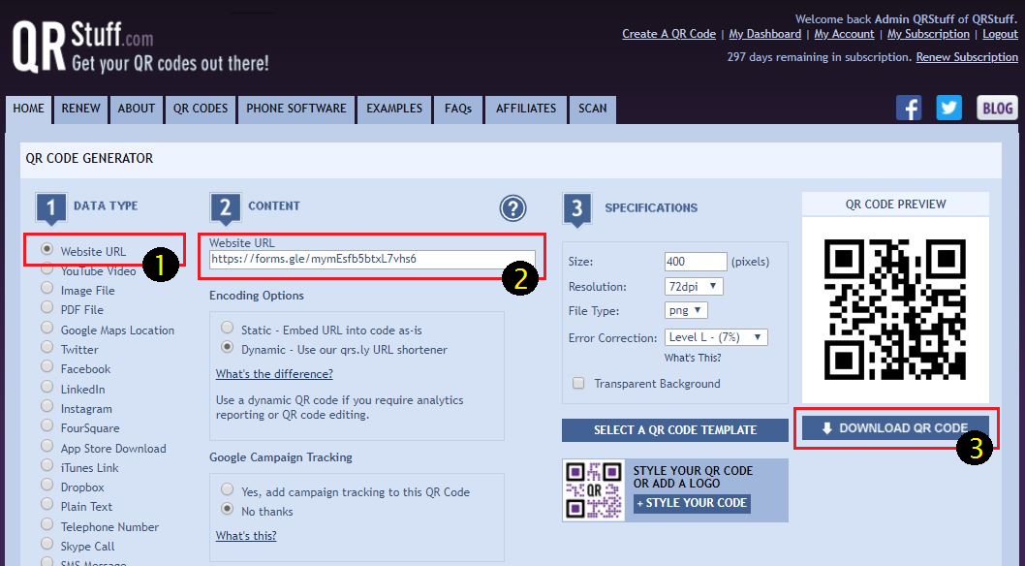The height and width of the screenshot is (566, 1025).
Task: Select the Dropbox data type
Action: (x=47, y=485)
